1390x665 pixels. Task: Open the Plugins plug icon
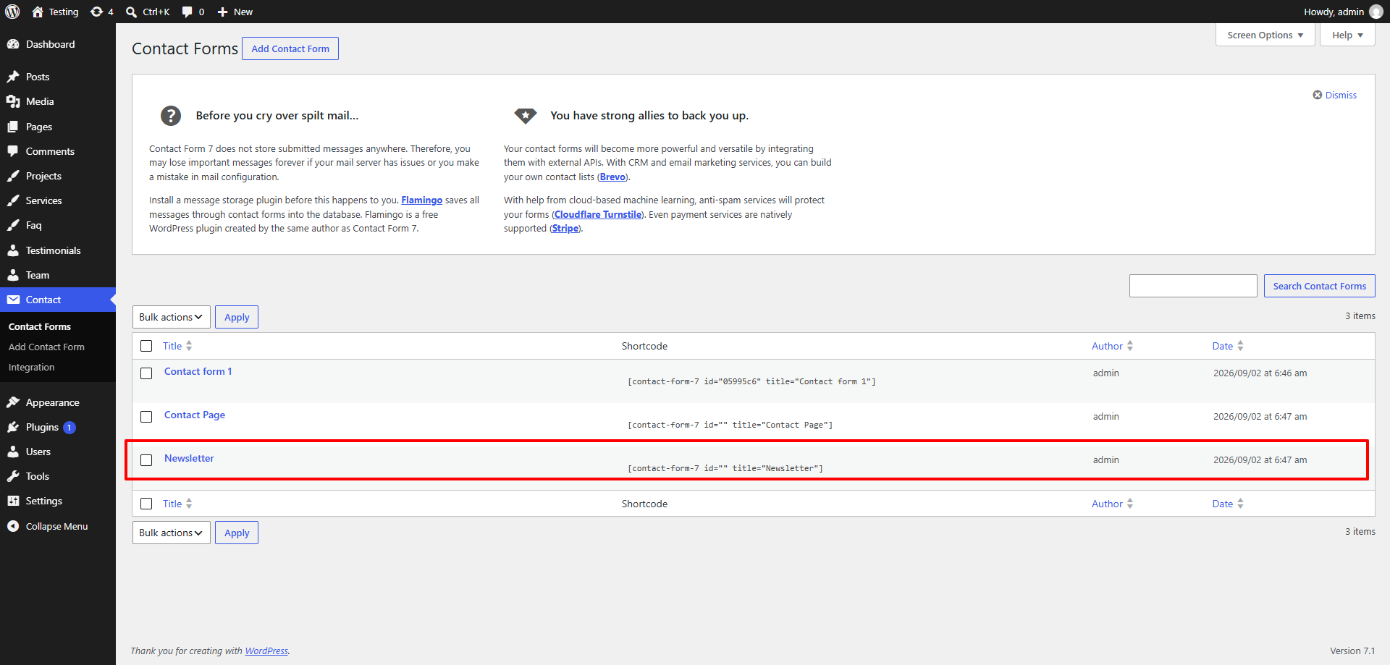[13, 427]
